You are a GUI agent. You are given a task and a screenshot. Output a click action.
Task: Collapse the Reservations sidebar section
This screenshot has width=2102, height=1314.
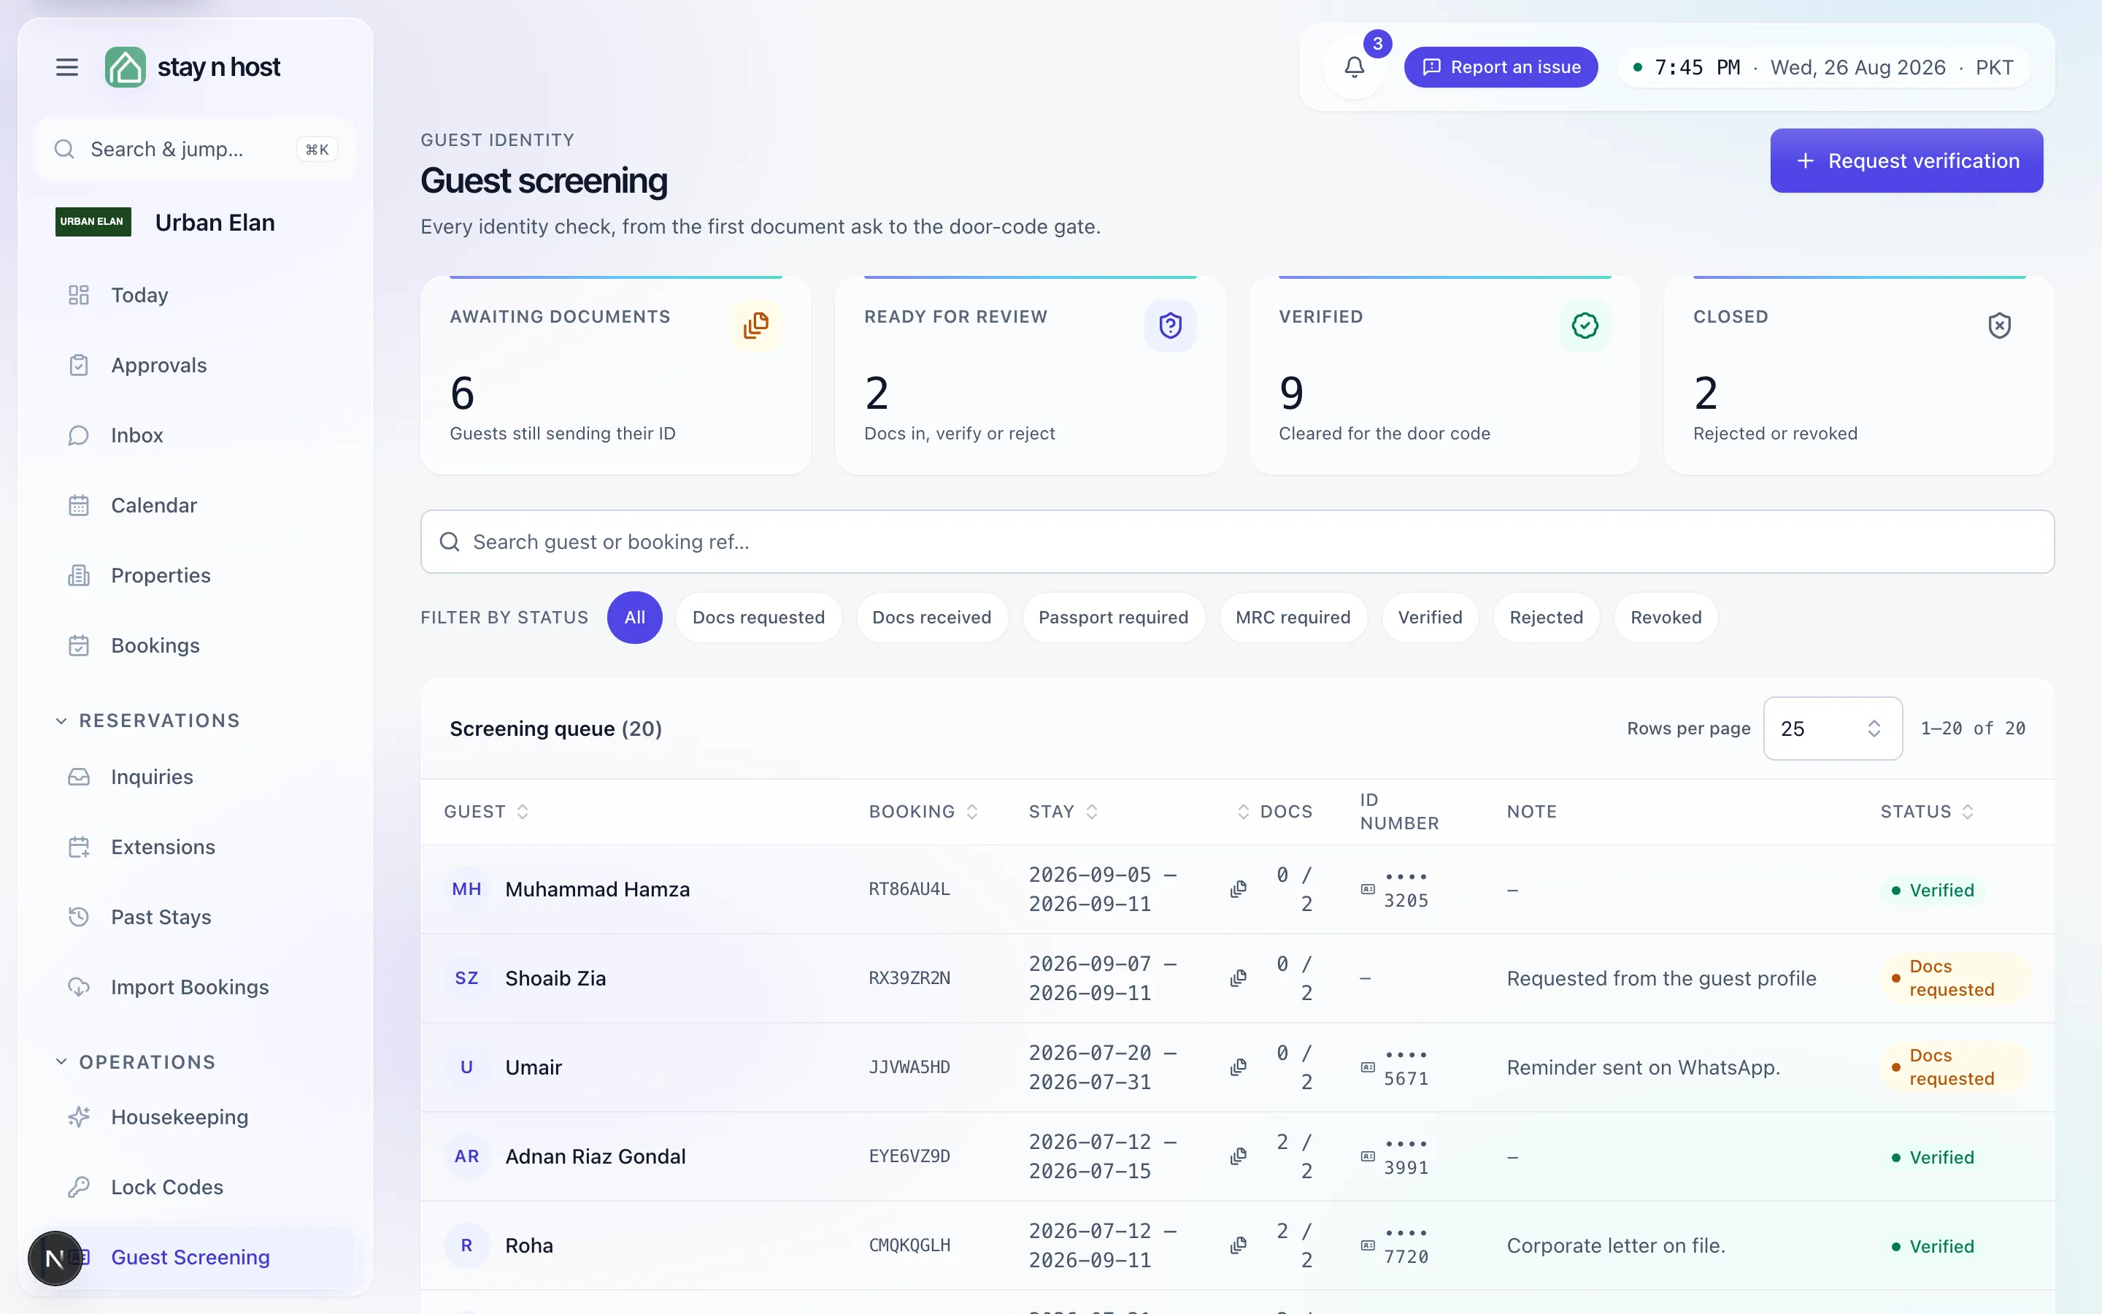pos(147,721)
